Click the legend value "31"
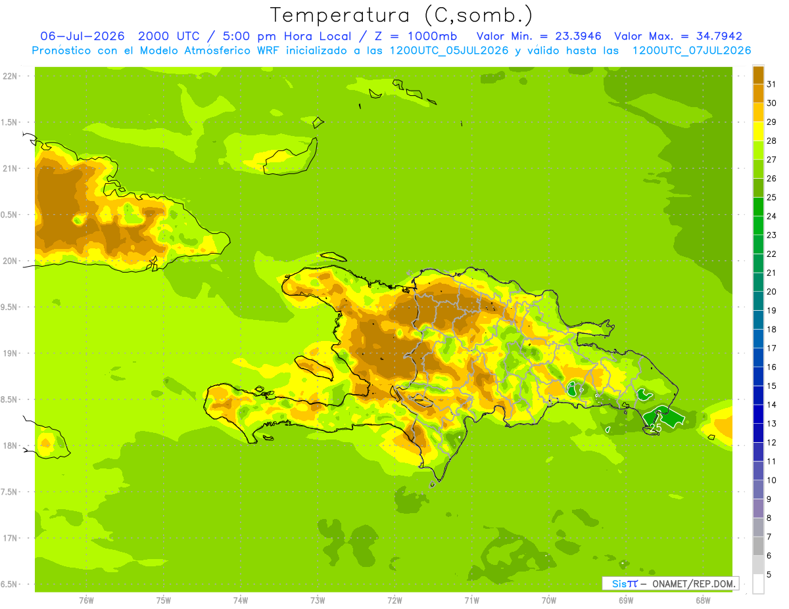This screenshot has width=789, height=609. (772, 84)
